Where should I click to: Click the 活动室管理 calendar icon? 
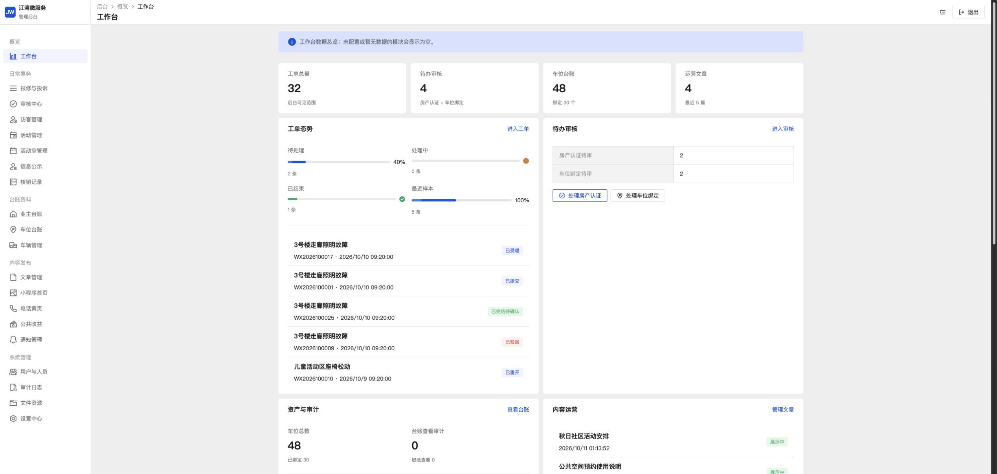13,151
